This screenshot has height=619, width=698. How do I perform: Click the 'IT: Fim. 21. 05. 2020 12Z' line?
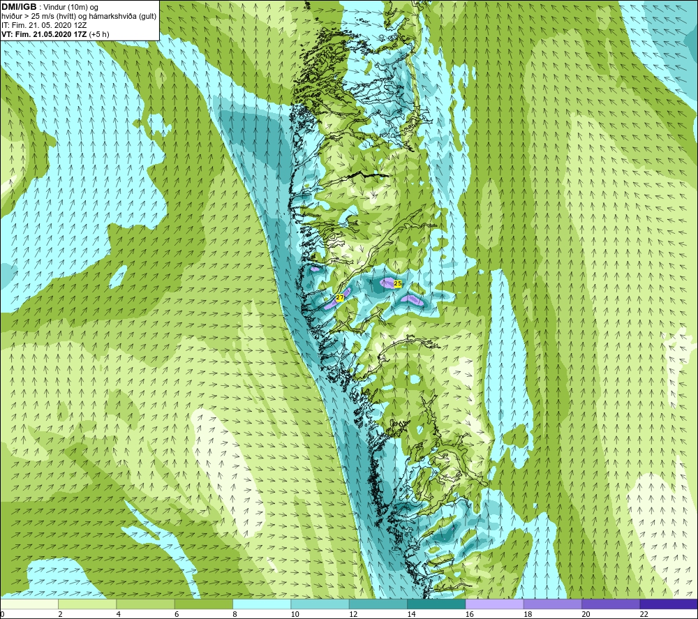tap(44, 25)
